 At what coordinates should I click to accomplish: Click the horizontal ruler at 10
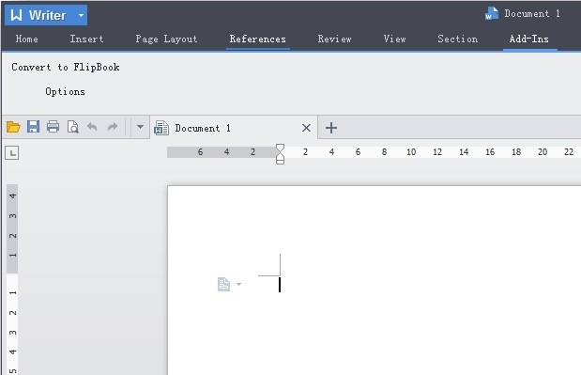click(x=411, y=152)
